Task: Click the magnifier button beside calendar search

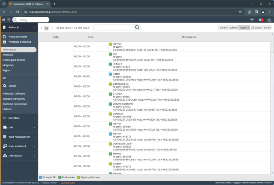Action: click(x=137, y=27)
